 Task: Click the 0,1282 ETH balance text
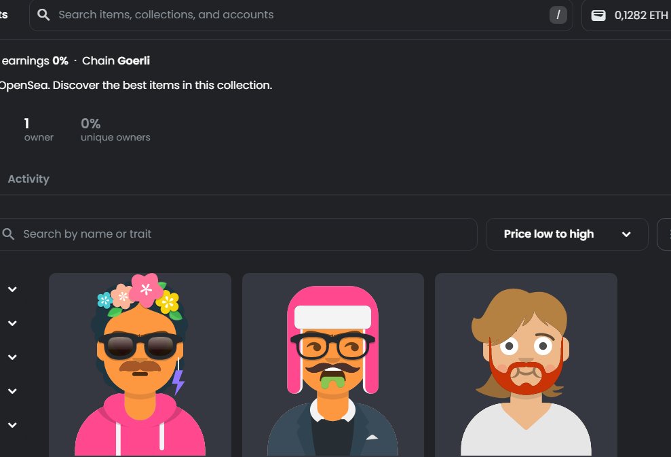point(641,16)
